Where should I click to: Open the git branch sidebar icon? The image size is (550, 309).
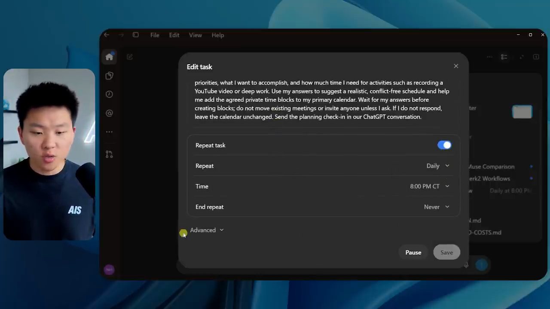tap(109, 154)
